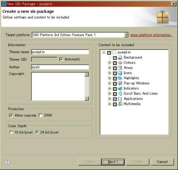Open the Target platform dropdown

point(126,35)
